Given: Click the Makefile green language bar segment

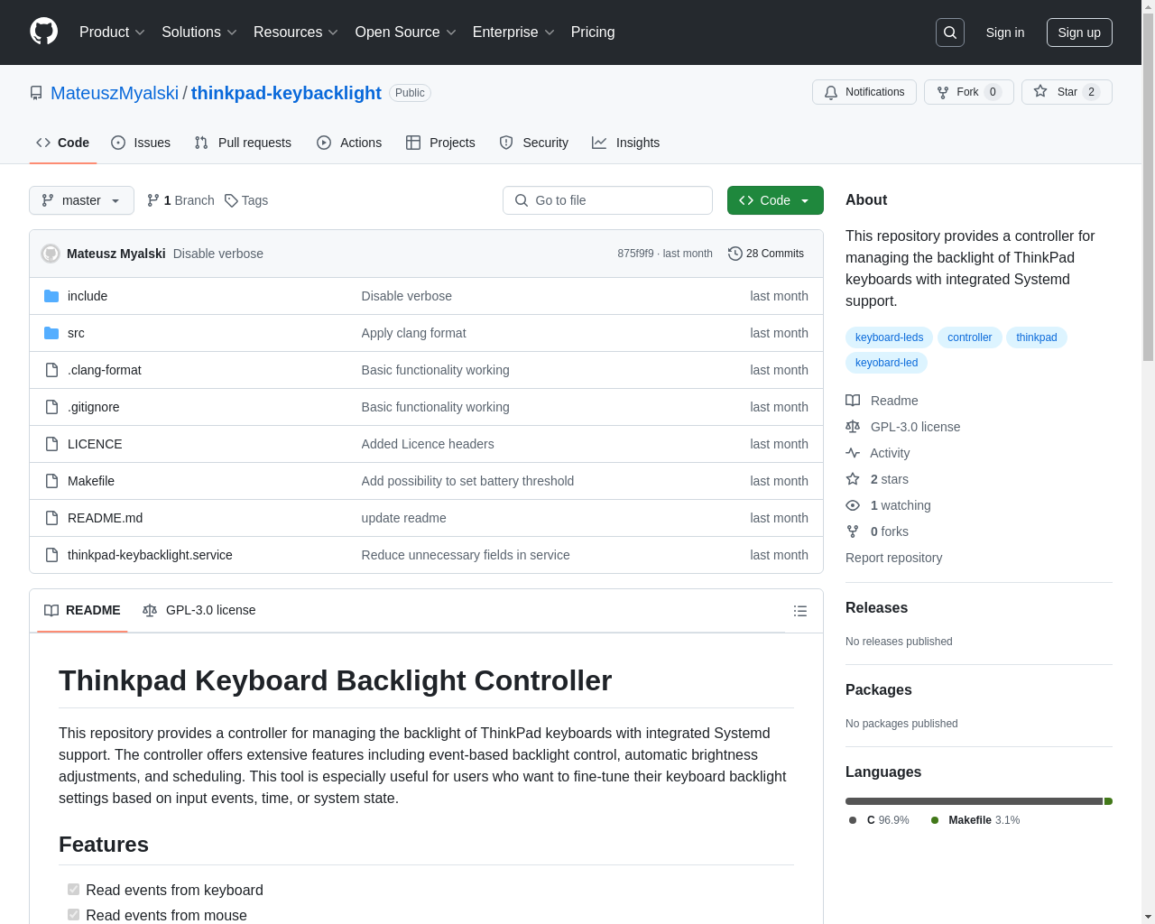Looking at the screenshot, I should pos(1108,801).
